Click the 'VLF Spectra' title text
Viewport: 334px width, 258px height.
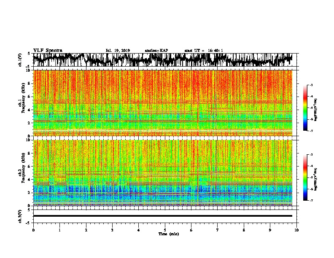pos(48,51)
